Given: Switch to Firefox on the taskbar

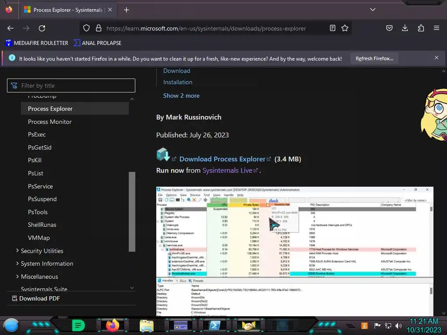Looking at the screenshot, I should (112, 325).
